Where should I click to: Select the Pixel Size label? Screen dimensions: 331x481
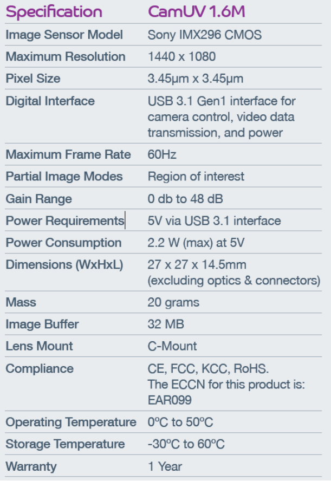[33, 78]
